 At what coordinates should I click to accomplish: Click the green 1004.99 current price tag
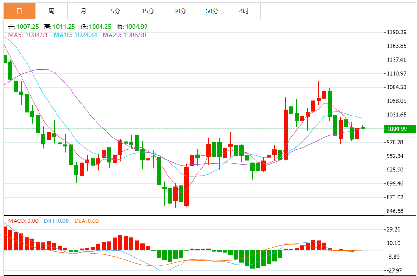(400, 129)
